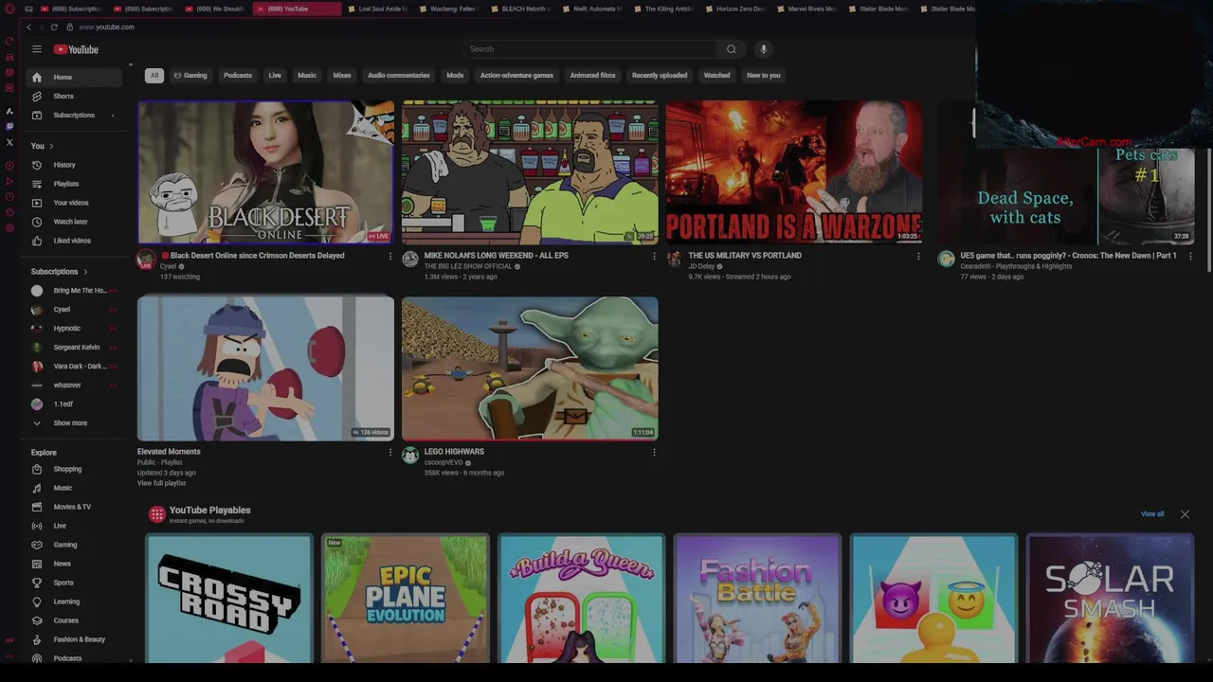
Task: Expand the You section chevron
Action: (51, 146)
